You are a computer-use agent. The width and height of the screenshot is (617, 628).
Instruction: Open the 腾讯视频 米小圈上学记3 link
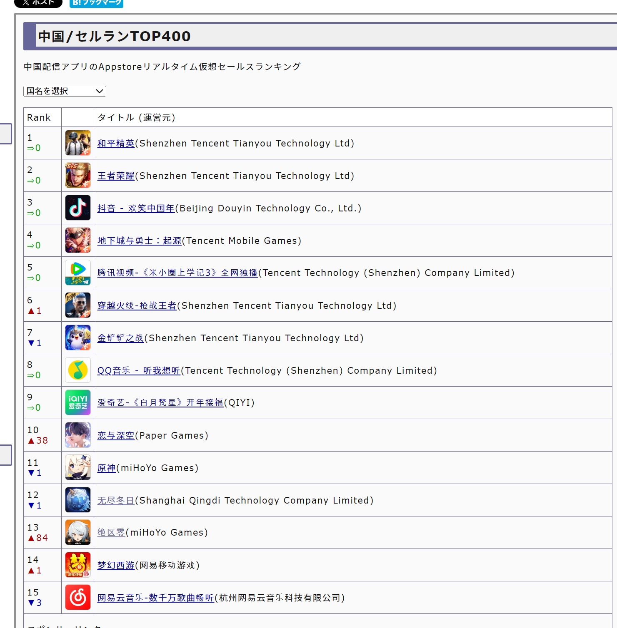[177, 273]
